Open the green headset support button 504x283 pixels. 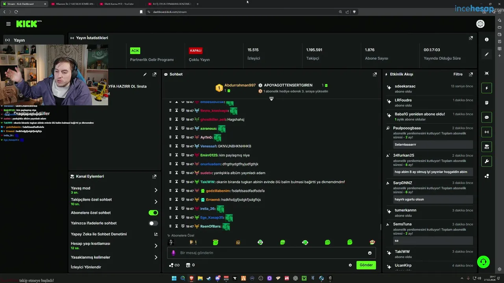(x=483, y=261)
